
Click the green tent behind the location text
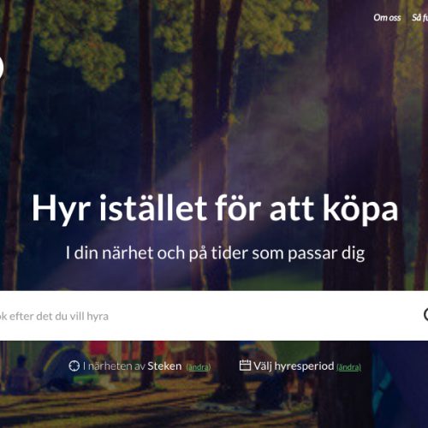tap(66, 368)
